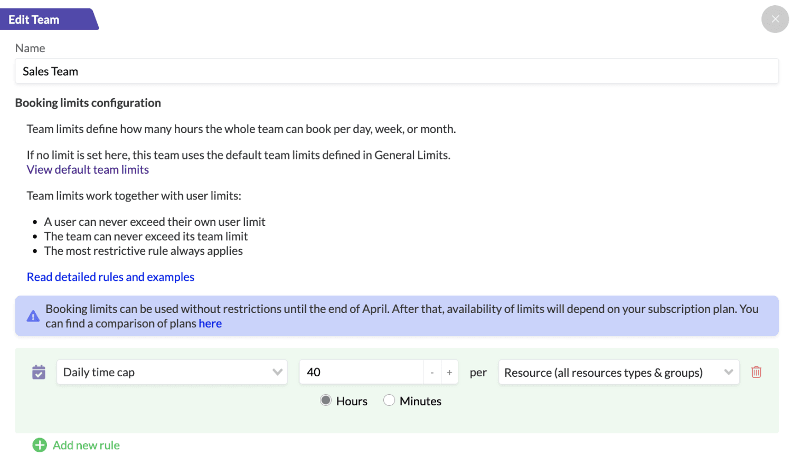792x475 pixels.
Task: Close the Edit Team dialog
Action: (775, 20)
